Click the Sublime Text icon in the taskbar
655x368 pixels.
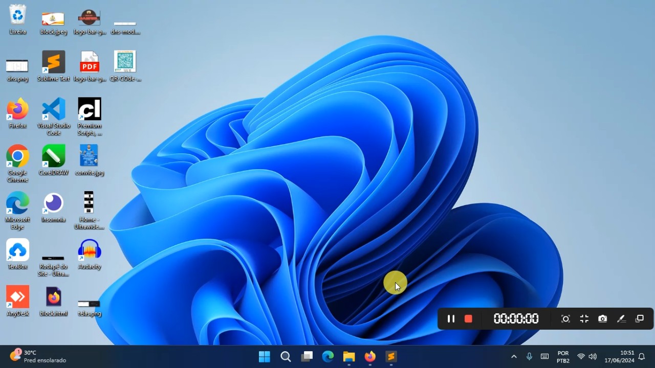coord(391,357)
